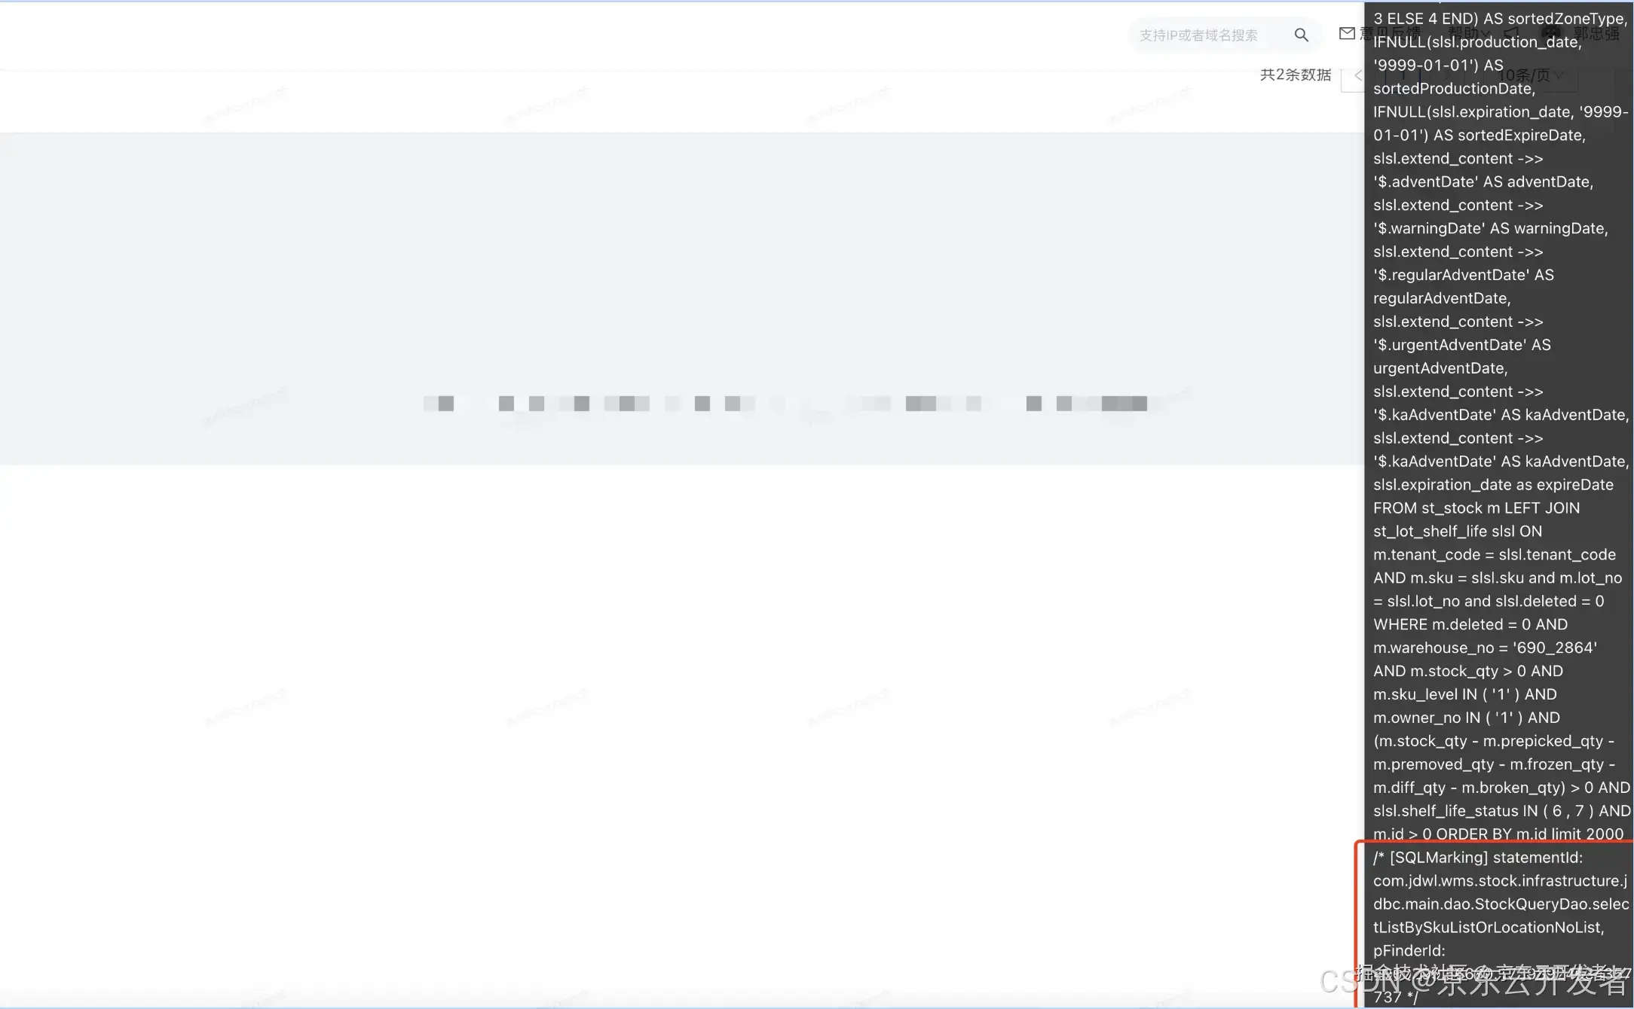This screenshot has height=1009, width=1634.
Task: Click the '/* [SQLMarking] statementId:' line
Action: click(1478, 858)
